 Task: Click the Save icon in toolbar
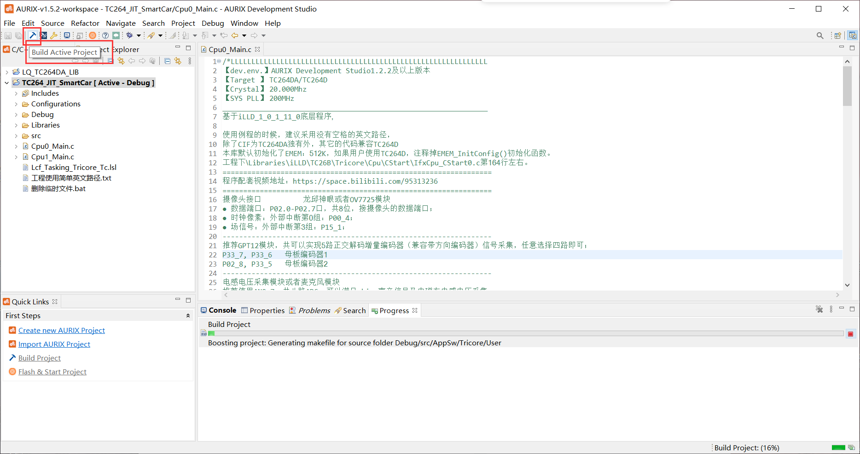point(8,35)
